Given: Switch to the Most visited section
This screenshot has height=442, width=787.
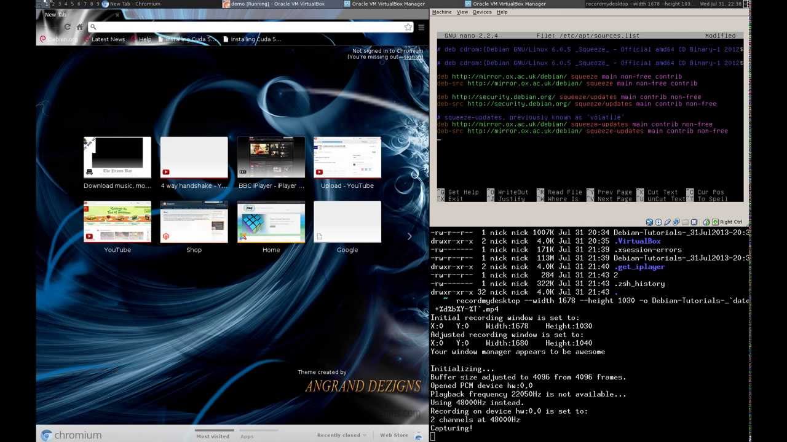Looking at the screenshot, I should (x=213, y=436).
